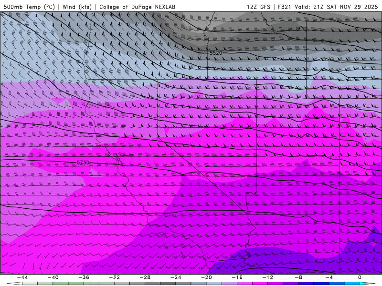Click the white arrow end of colorbar
This screenshot has width=382, height=286.
click(14, 284)
